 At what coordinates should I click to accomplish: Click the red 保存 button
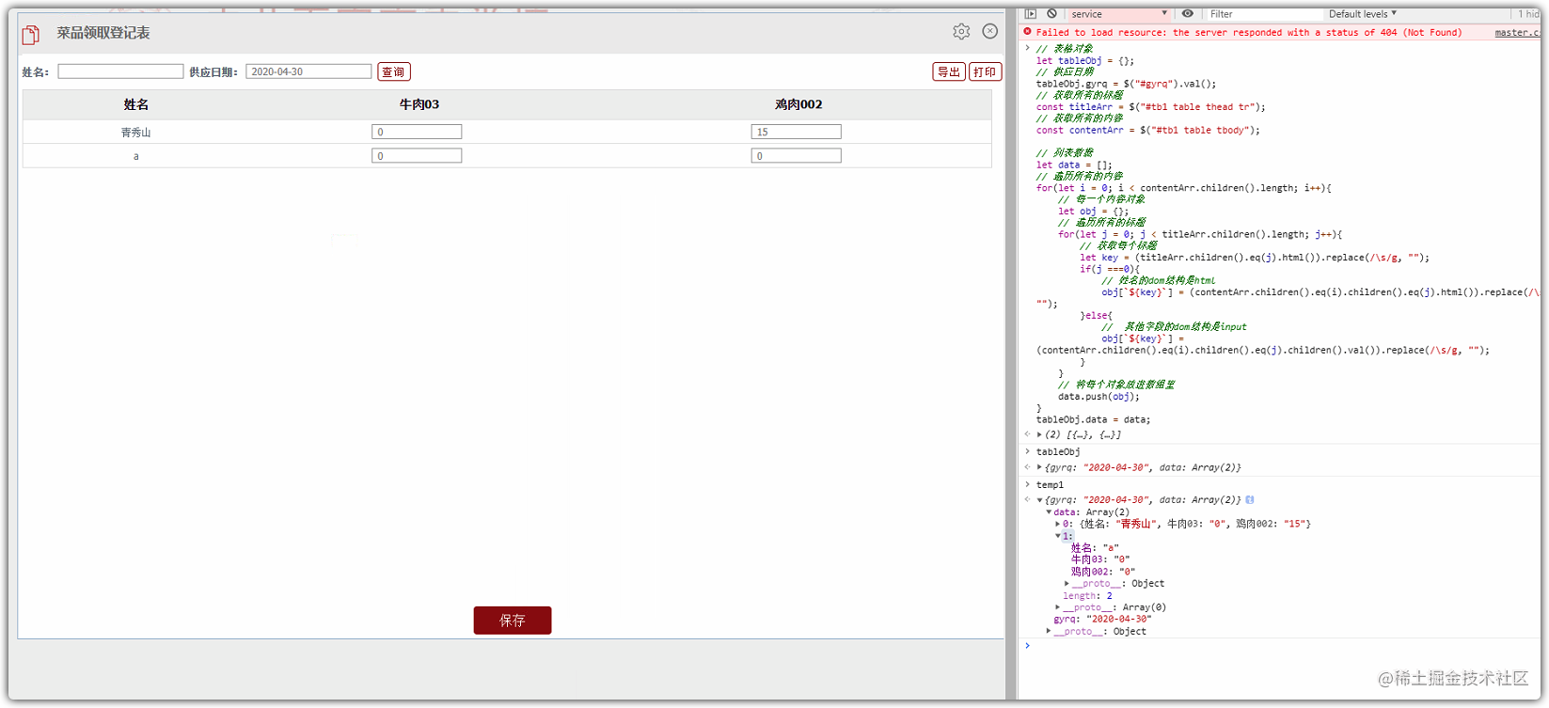tap(513, 621)
